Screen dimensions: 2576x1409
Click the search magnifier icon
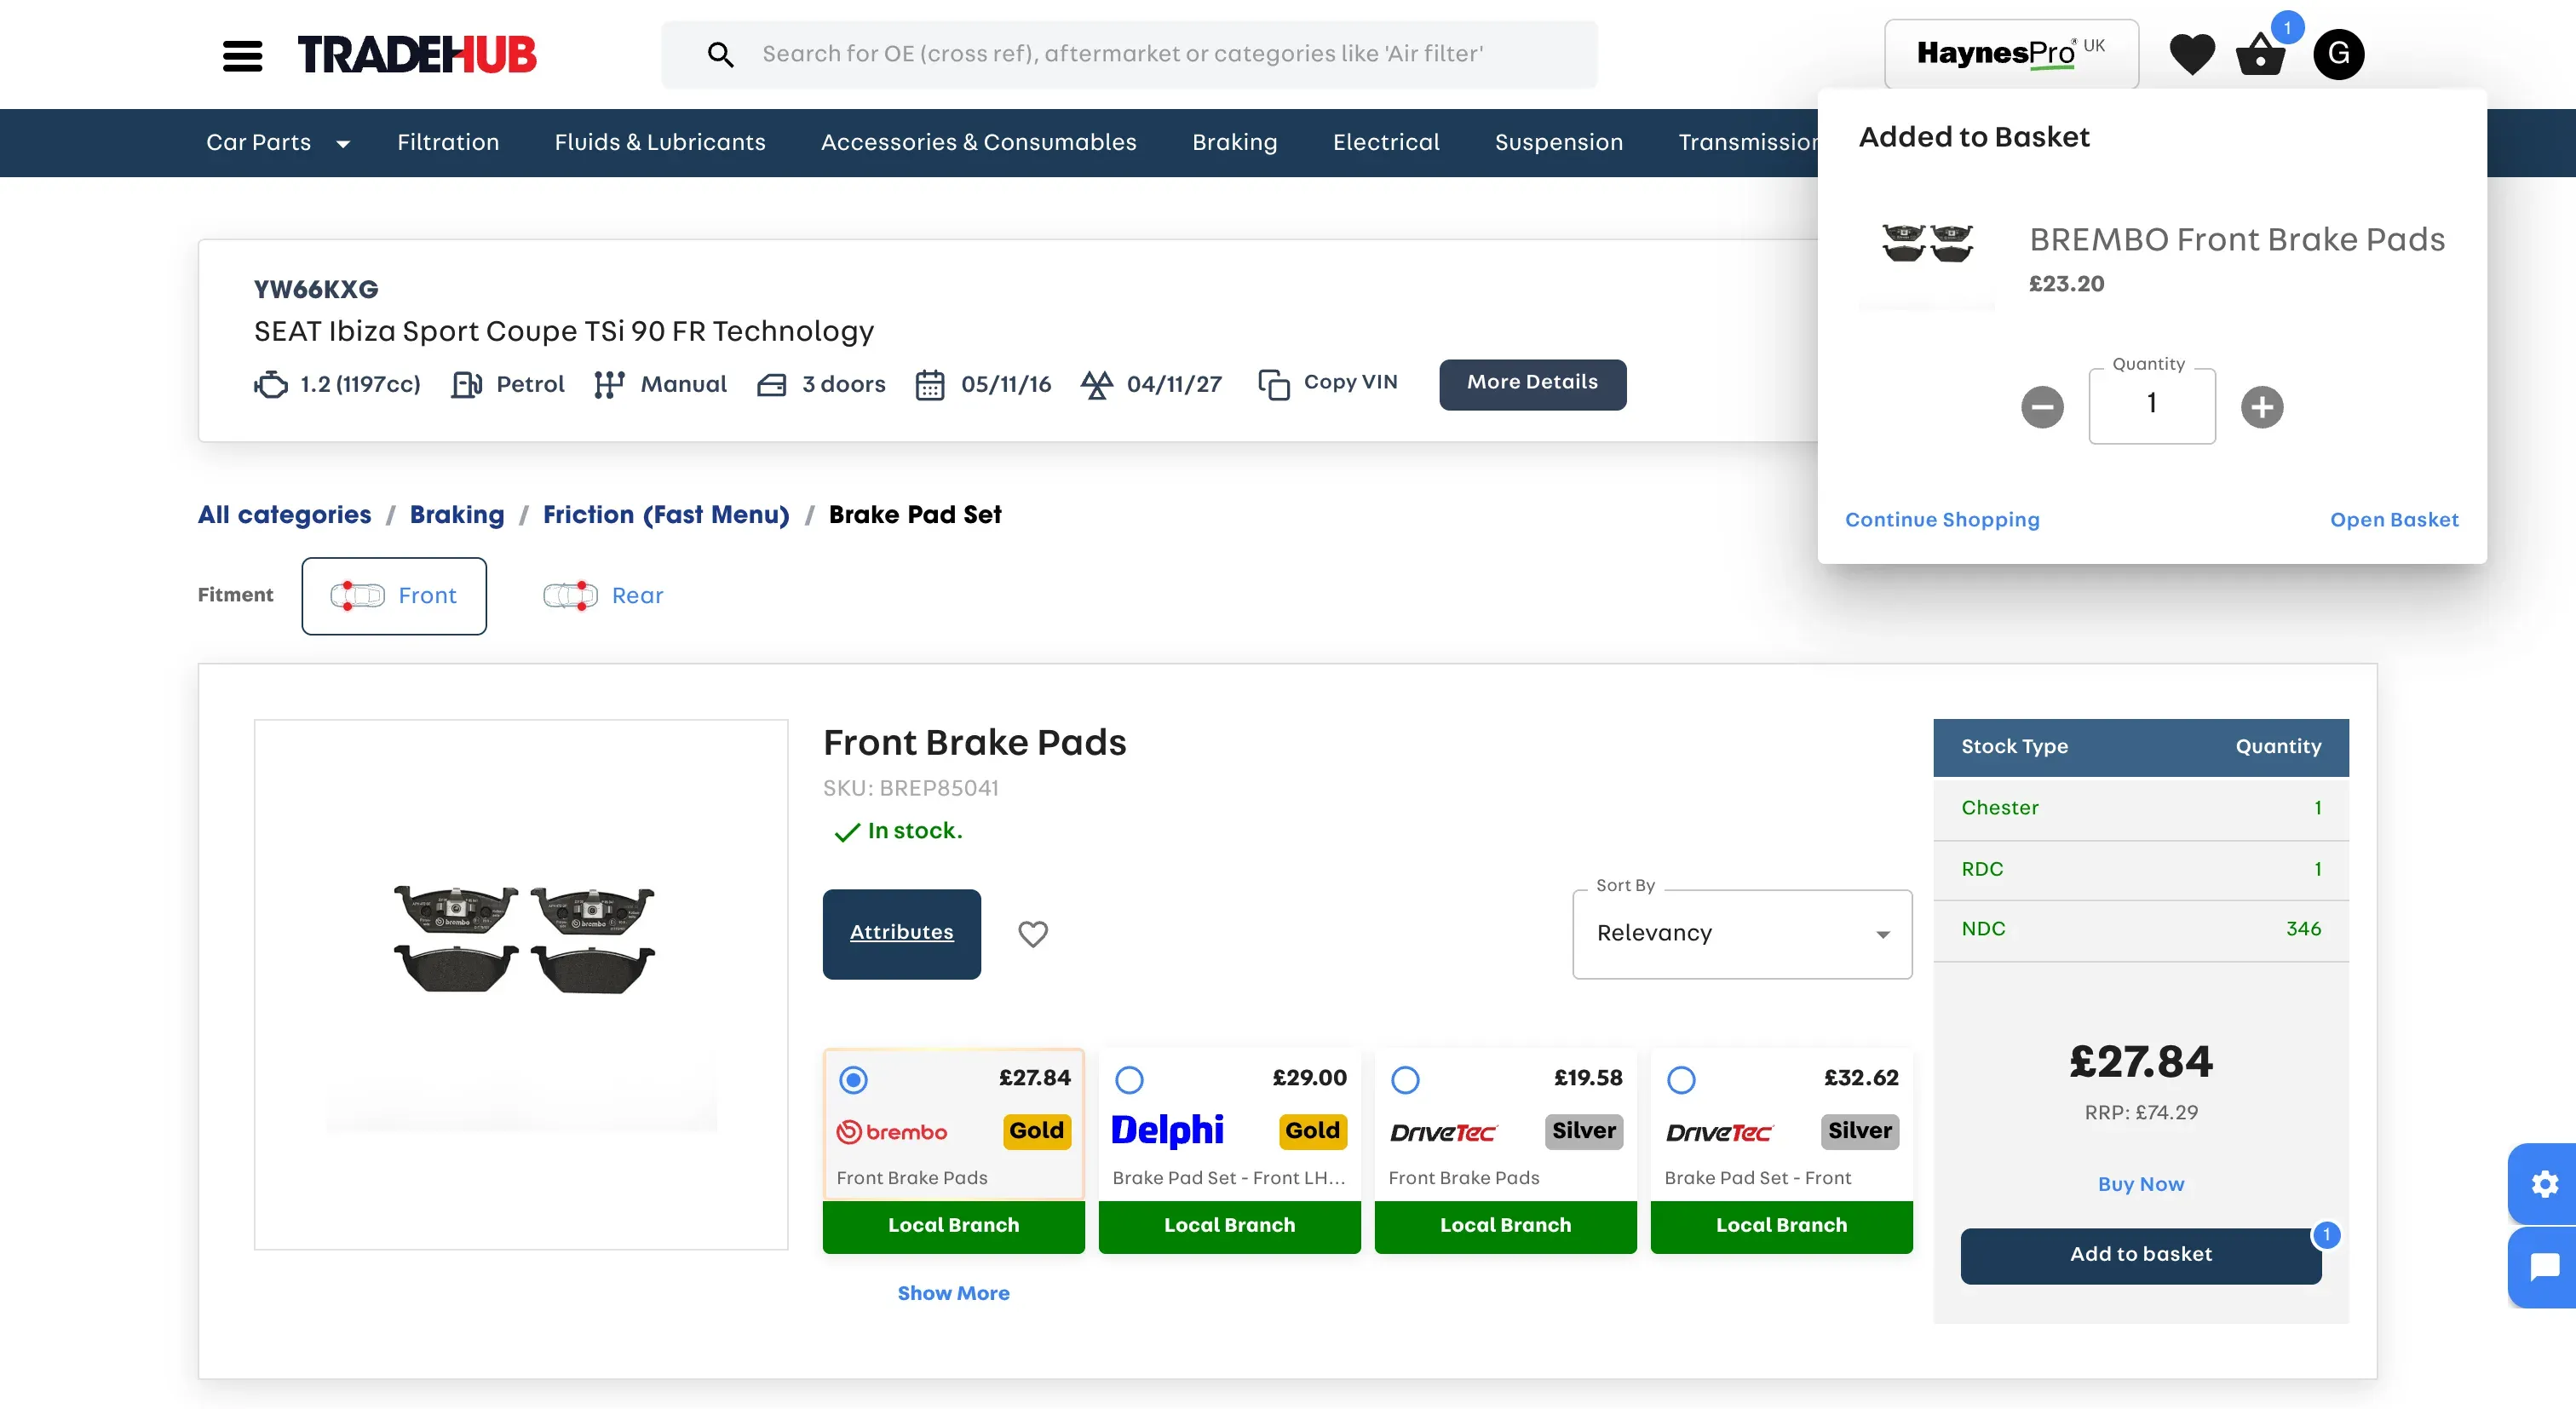tap(720, 54)
